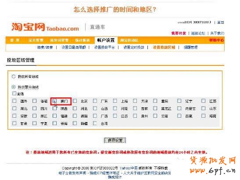Viewport: 240px width, 180px height.
Task: Check the 香港 region checkbox
Action: click(34, 101)
